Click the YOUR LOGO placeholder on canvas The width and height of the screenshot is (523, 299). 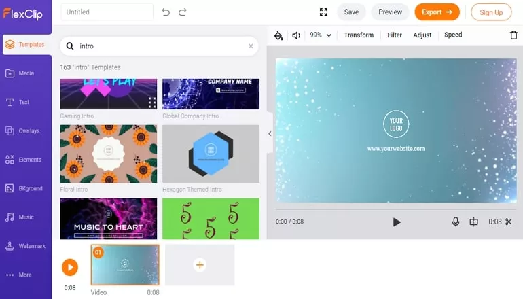396,124
